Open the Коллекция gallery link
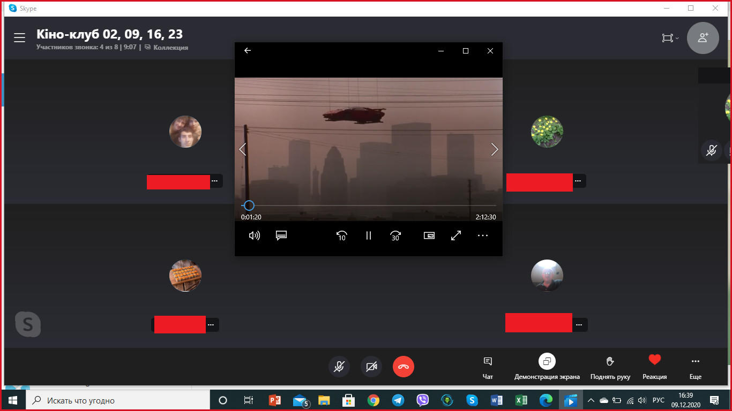The width and height of the screenshot is (732, 411). click(167, 47)
